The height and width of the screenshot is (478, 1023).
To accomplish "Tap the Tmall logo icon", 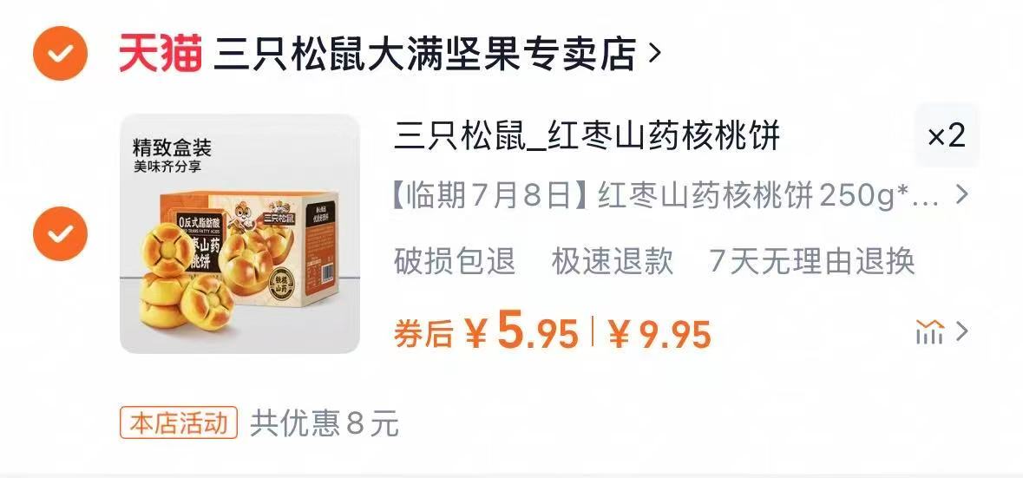I will (x=161, y=54).
